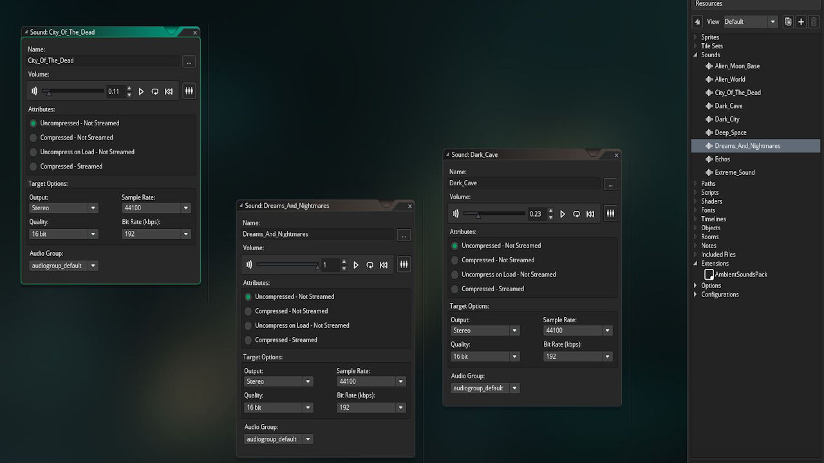824x463 pixels.
Task: Click the browse button next to Dark_Cave name
Action: 610,184
